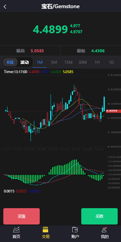Select the 1D timeframe tab

pos(111,62)
